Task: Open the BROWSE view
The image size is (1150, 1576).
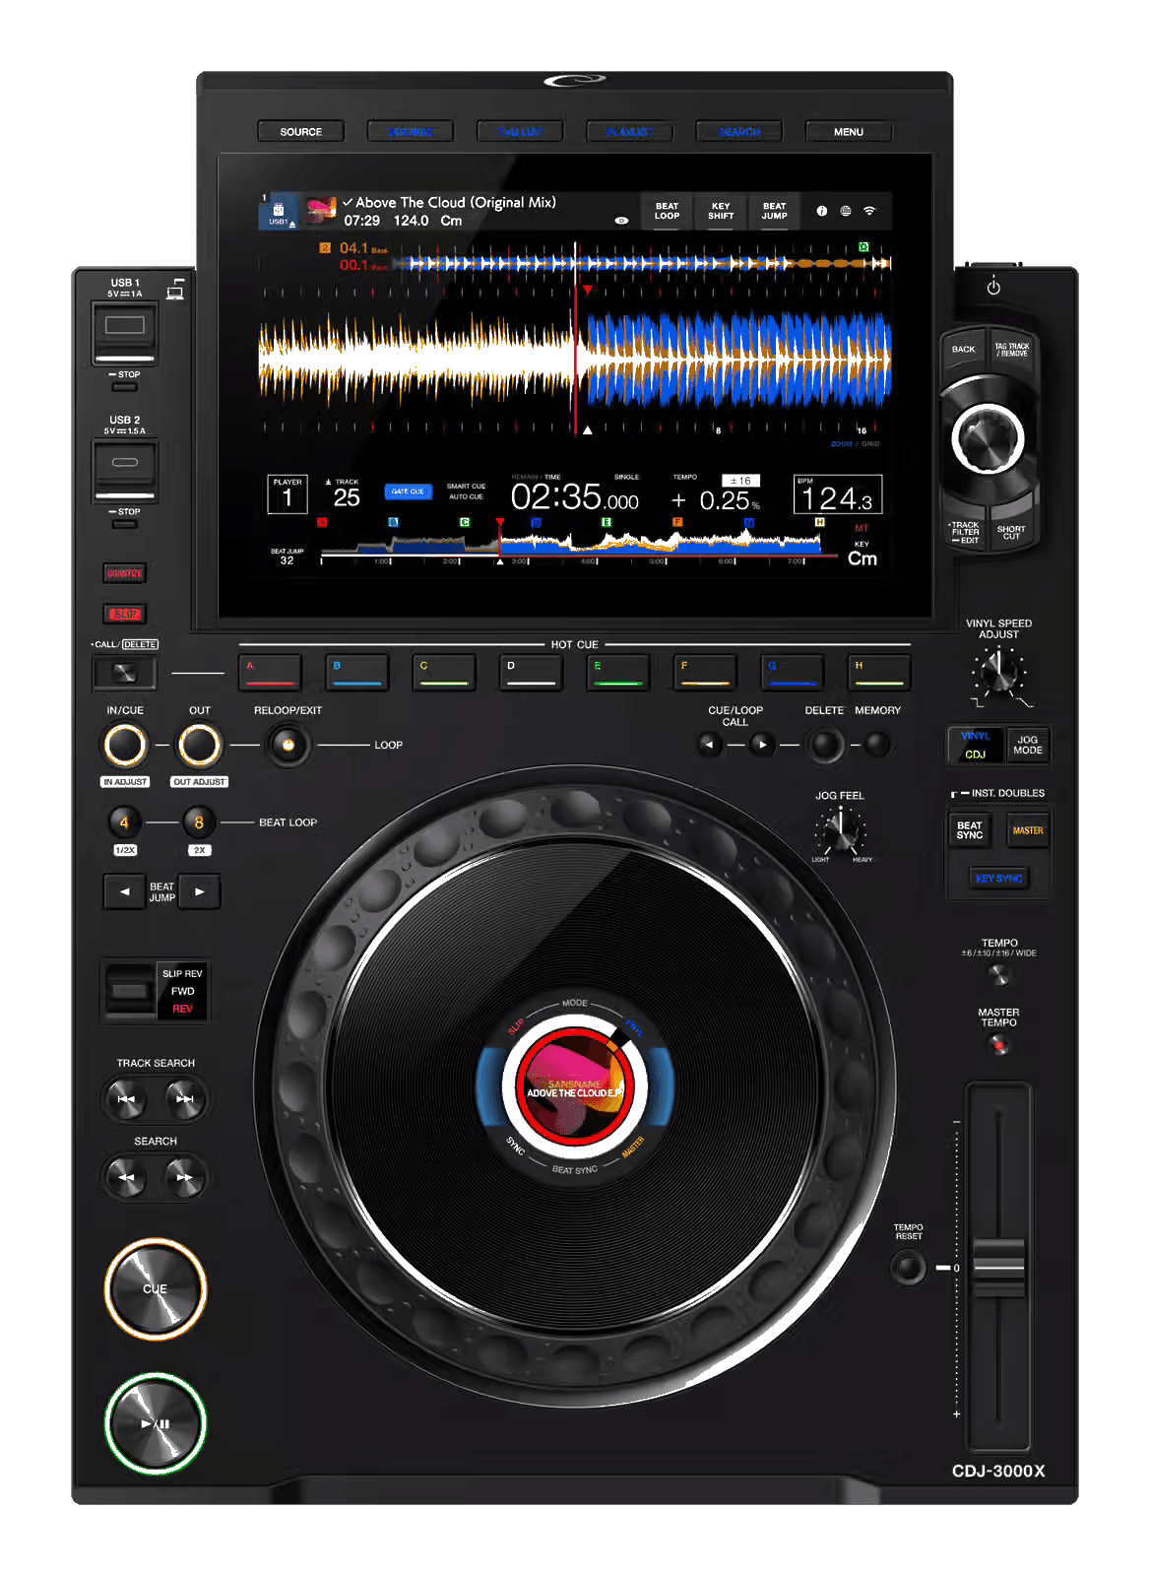Action: pos(411,131)
